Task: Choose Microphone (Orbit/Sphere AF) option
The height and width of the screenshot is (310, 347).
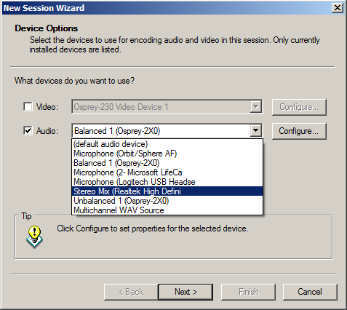Action: (x=167, y=154)
